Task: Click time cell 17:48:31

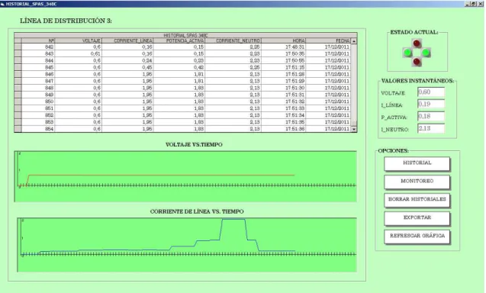Action: (284, 47)
